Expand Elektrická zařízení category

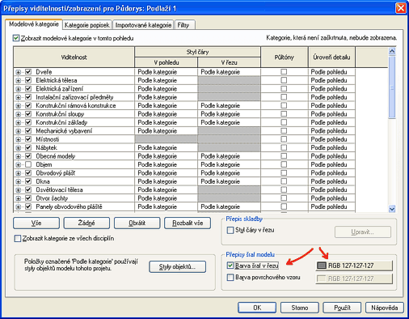pyautogui.click(x=18, y=89)
